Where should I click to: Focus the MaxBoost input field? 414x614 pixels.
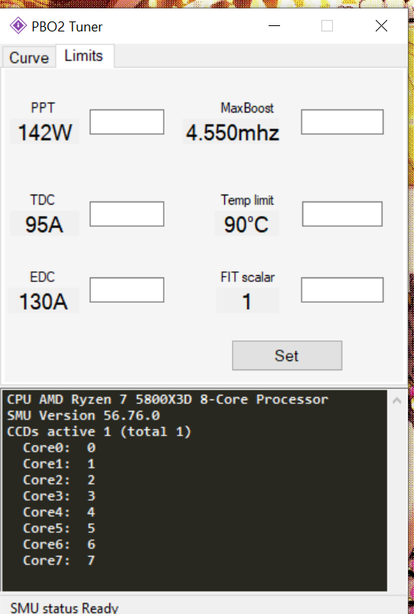tap(342, 122)
